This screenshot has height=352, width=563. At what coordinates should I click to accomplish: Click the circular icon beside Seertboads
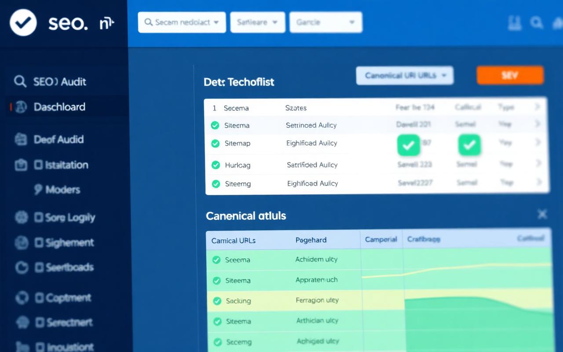21,267
